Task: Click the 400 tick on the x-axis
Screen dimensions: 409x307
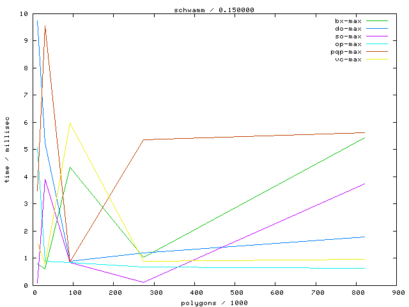Action: click(196, 293)
